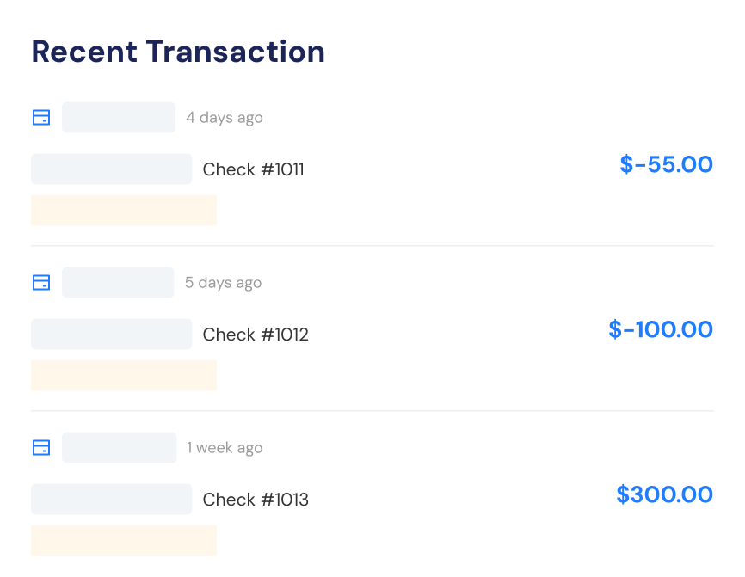Open the Check #1011 transaction

[x=253, y=169]
